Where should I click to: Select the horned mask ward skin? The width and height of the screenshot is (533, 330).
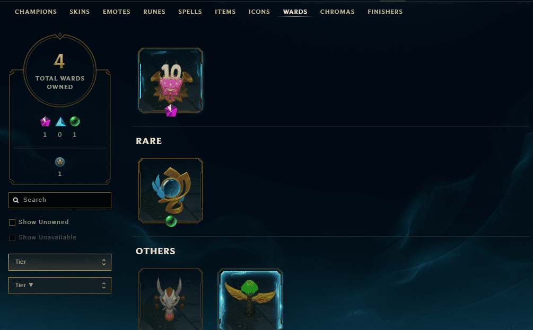tap(170, 299)
